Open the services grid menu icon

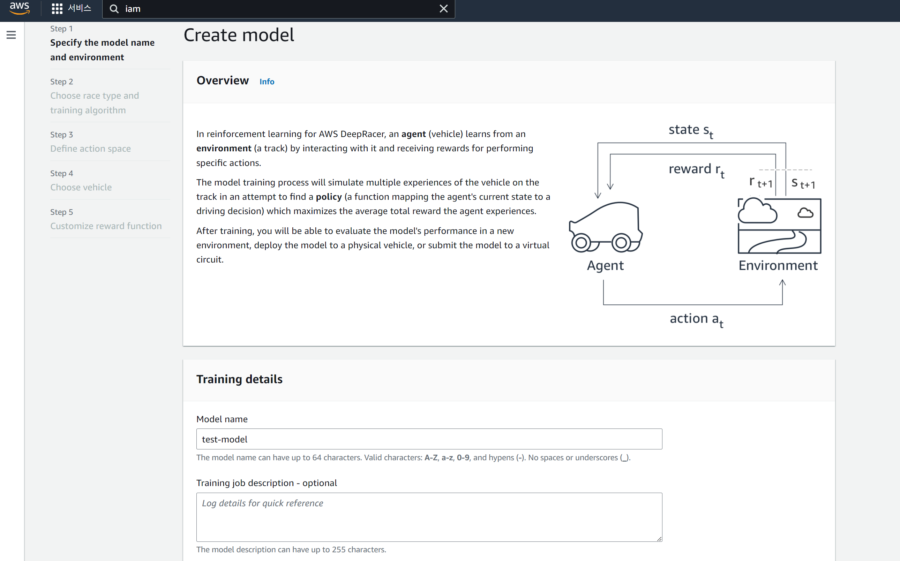click(x=57, y=8)
